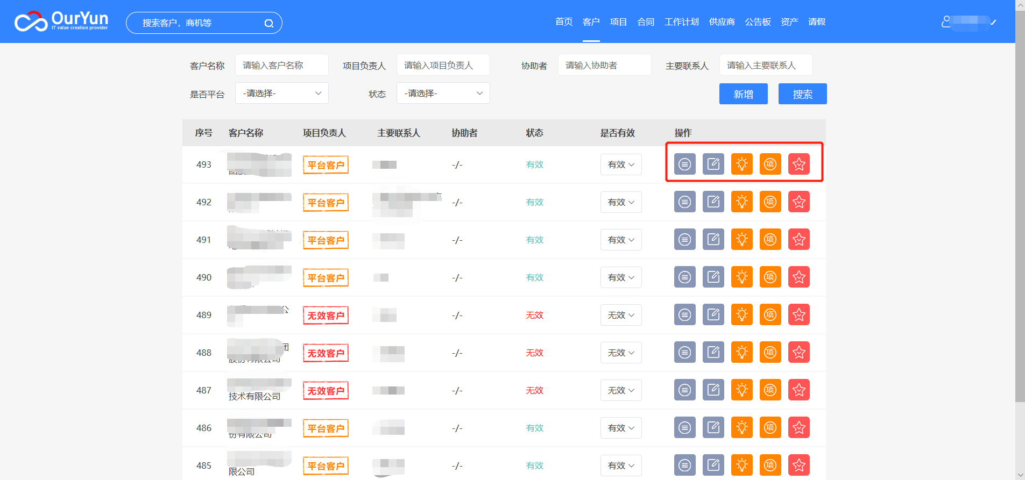Screen dimensions: 1025x480
Task: Click the project 项 icon for row 493
Action: (770, 164)
